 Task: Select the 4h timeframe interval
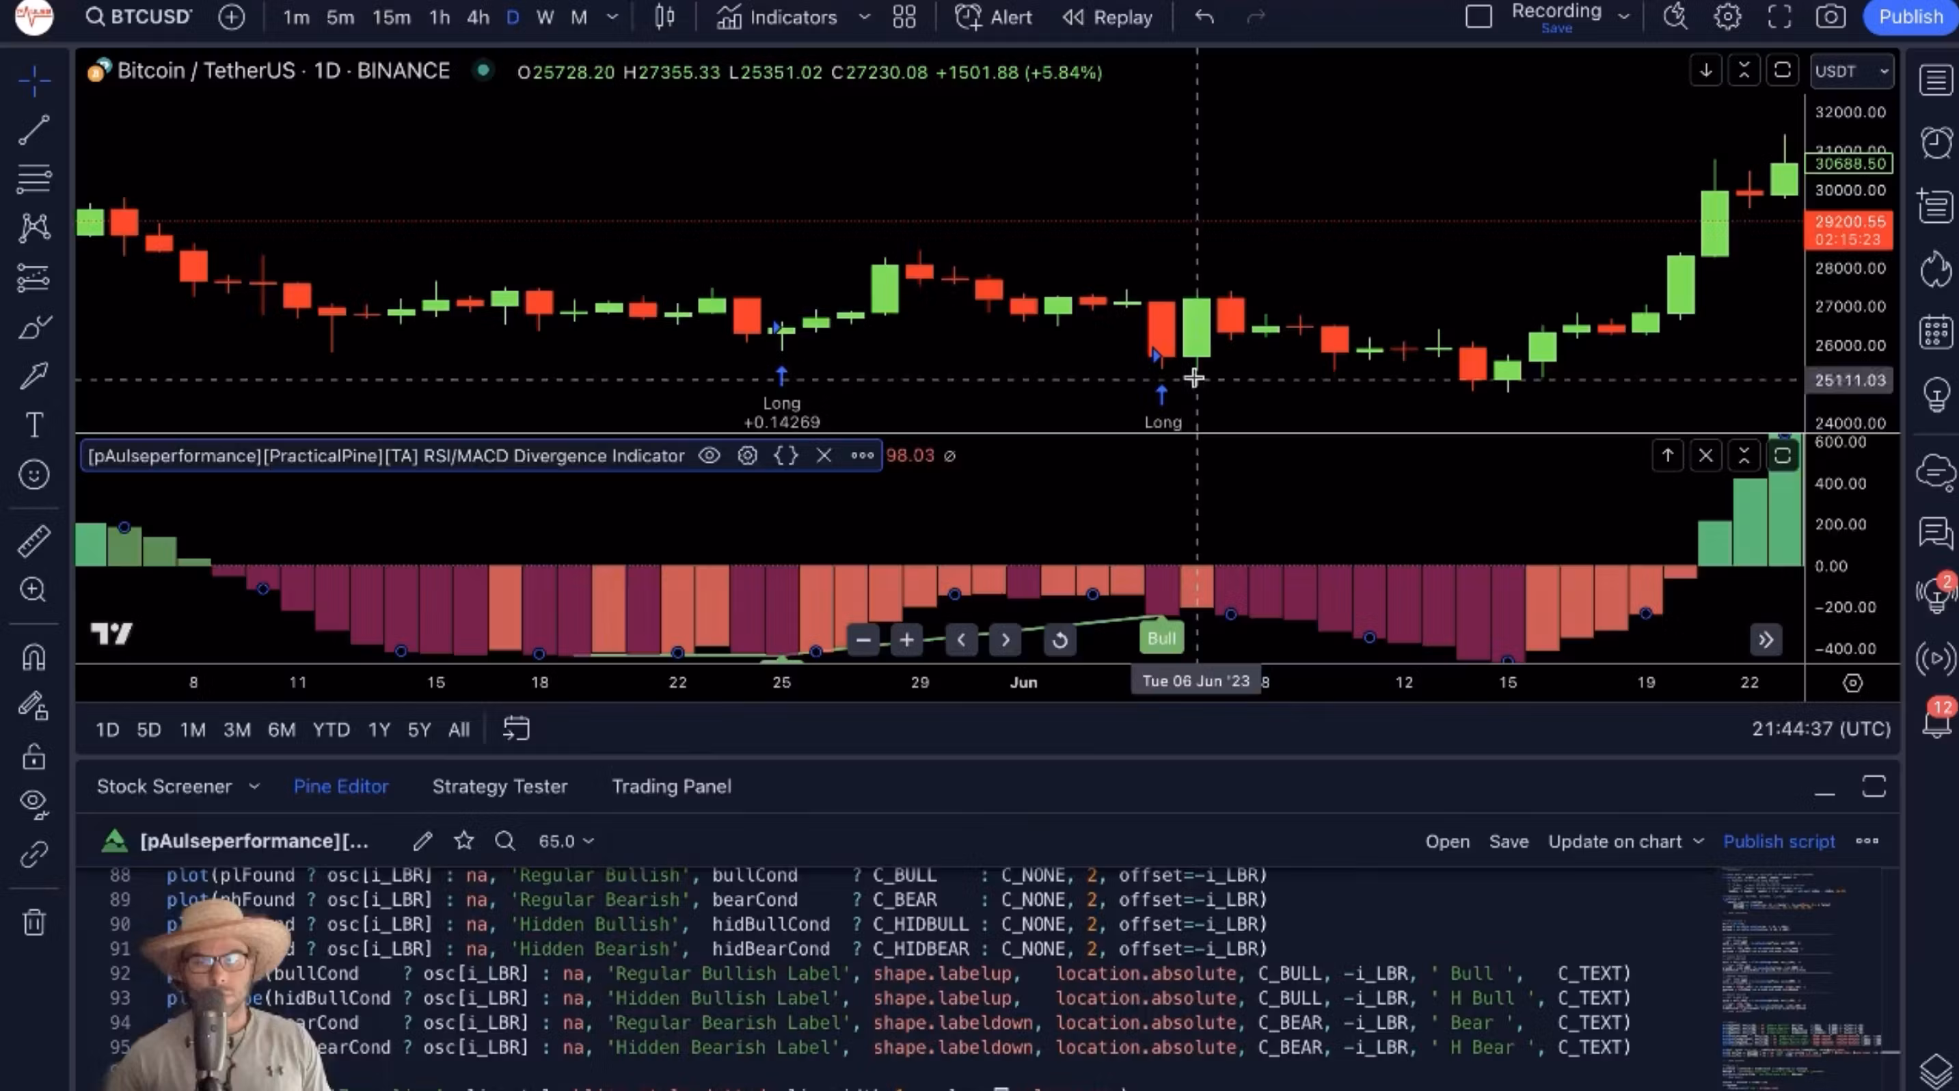click(478, 16)
